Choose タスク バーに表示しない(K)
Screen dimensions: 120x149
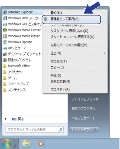(x=69, y=31)
